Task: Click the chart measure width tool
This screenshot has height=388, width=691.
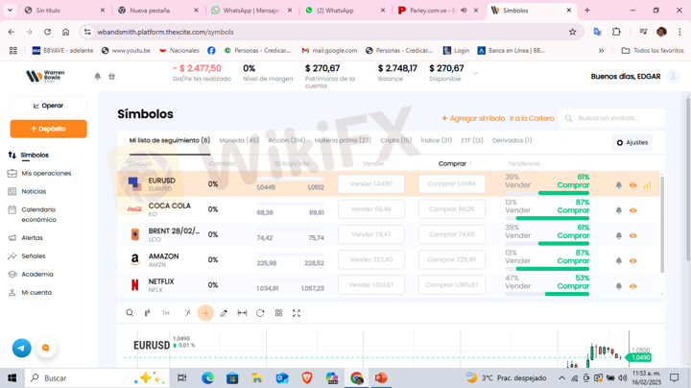Action: [x=242, y=313]
